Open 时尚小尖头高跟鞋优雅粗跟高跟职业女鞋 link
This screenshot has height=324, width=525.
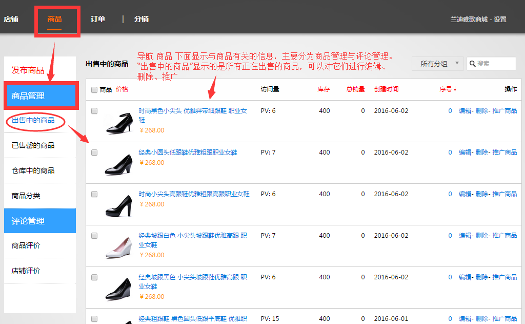click(194, 194)
